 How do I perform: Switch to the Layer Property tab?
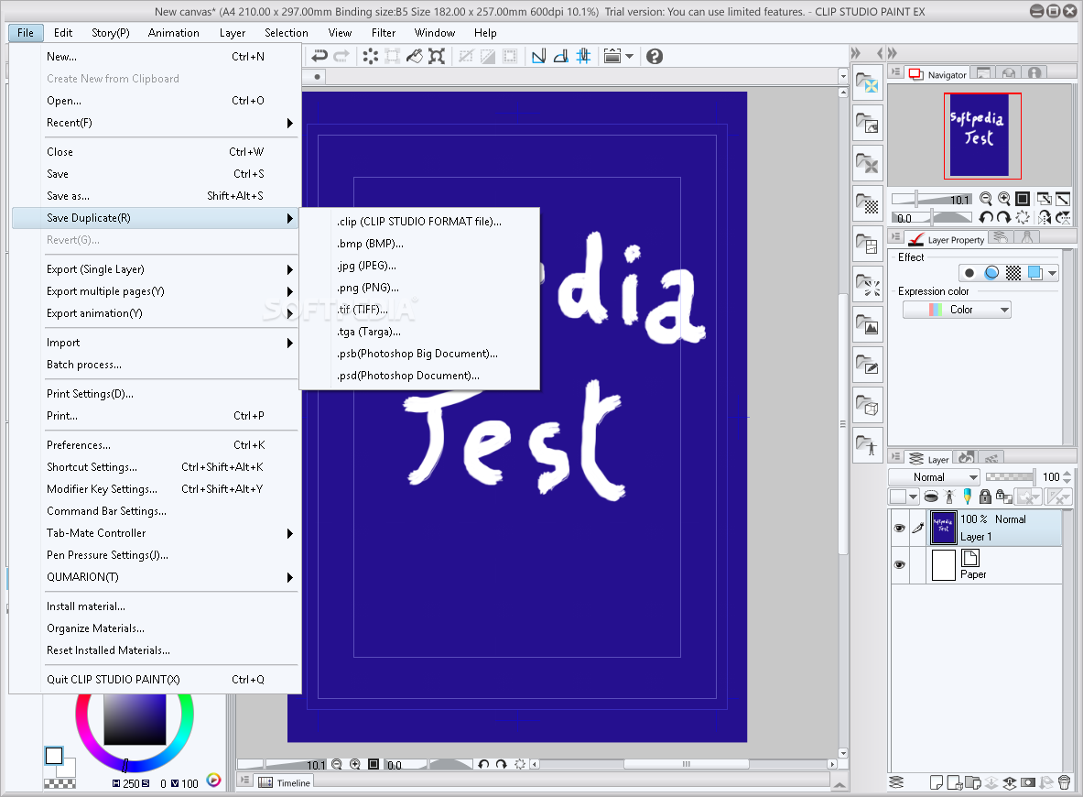pos(947,239)
